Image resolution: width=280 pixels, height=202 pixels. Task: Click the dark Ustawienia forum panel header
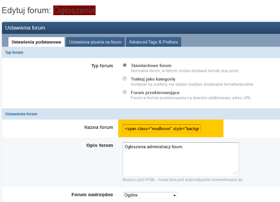(140, 28)
